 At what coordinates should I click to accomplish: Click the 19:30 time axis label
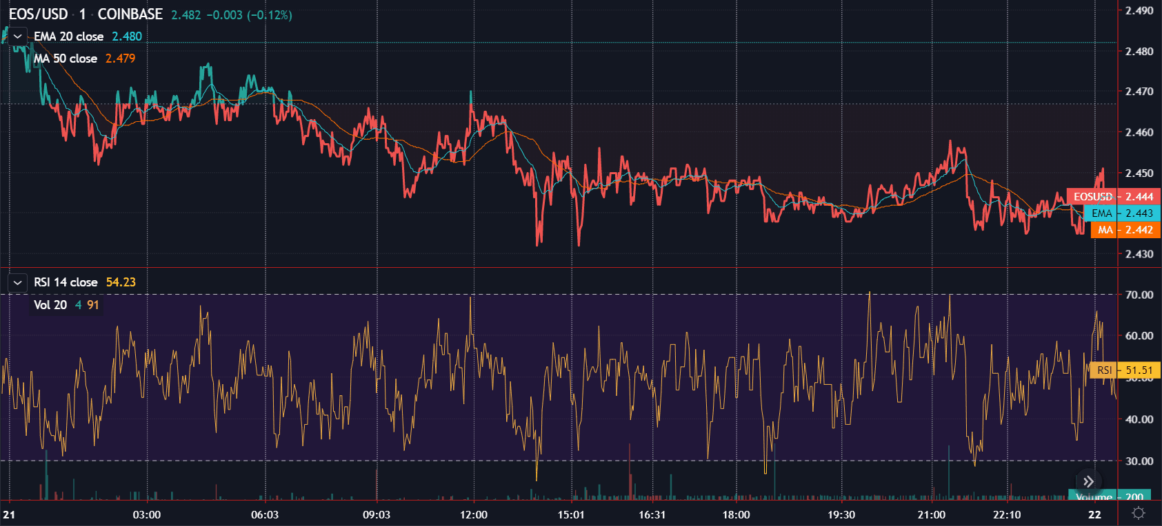pos(841,515)
